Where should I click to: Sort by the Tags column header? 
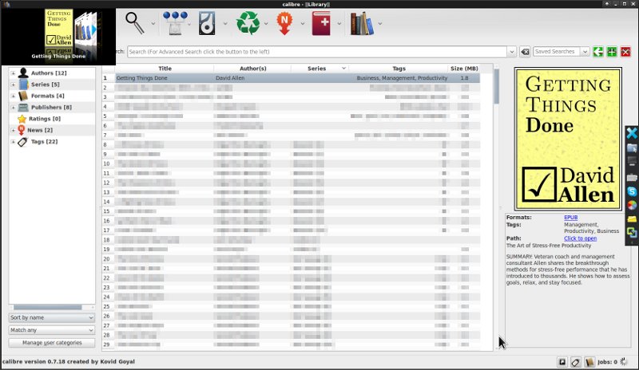pyautogui.click(x=399, y=69)
